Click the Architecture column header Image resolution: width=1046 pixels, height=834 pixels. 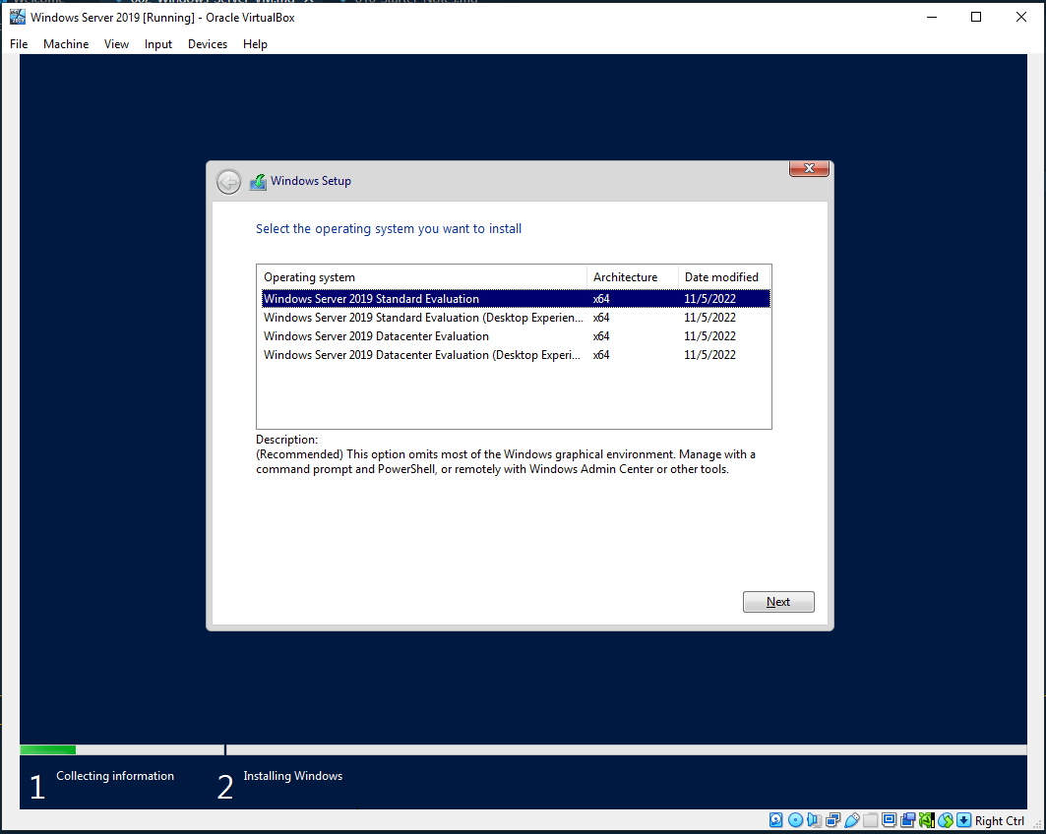click(x=633, y=277)
